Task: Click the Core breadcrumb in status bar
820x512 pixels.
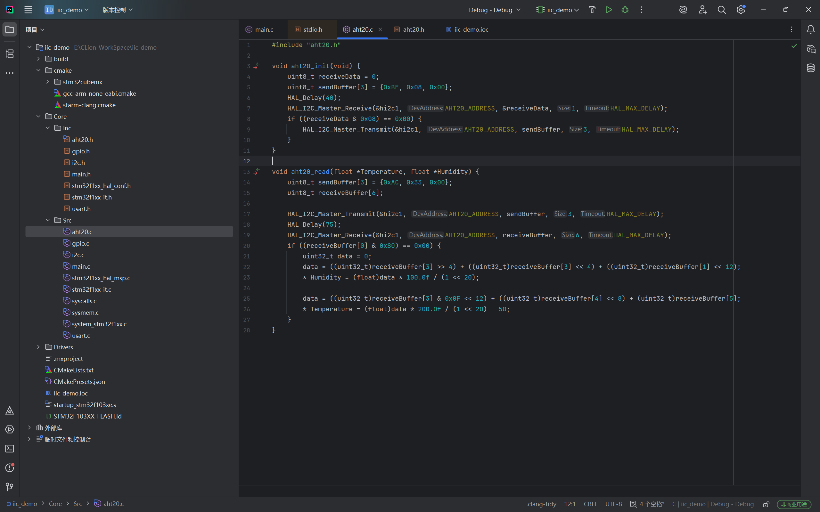Action: click(55, 504)
